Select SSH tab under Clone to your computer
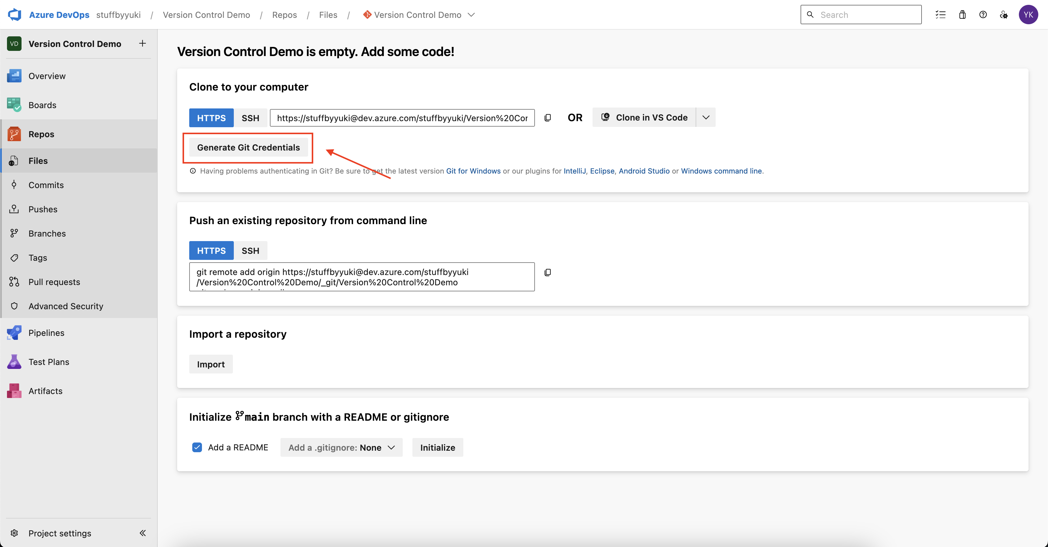This screenshot has height=547, width=1048. tap(250, 118)
